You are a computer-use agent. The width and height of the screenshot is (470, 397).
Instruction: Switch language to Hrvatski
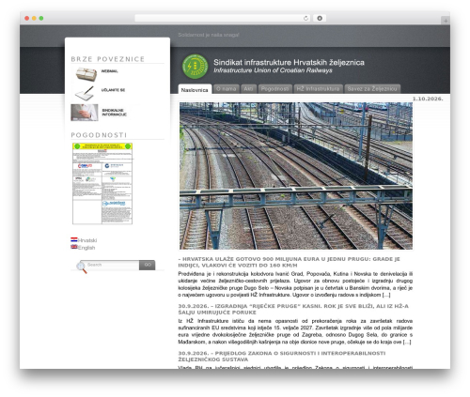(x=87, y=240)
